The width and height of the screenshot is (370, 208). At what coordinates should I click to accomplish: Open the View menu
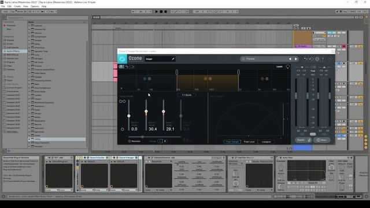pos(25,6)
